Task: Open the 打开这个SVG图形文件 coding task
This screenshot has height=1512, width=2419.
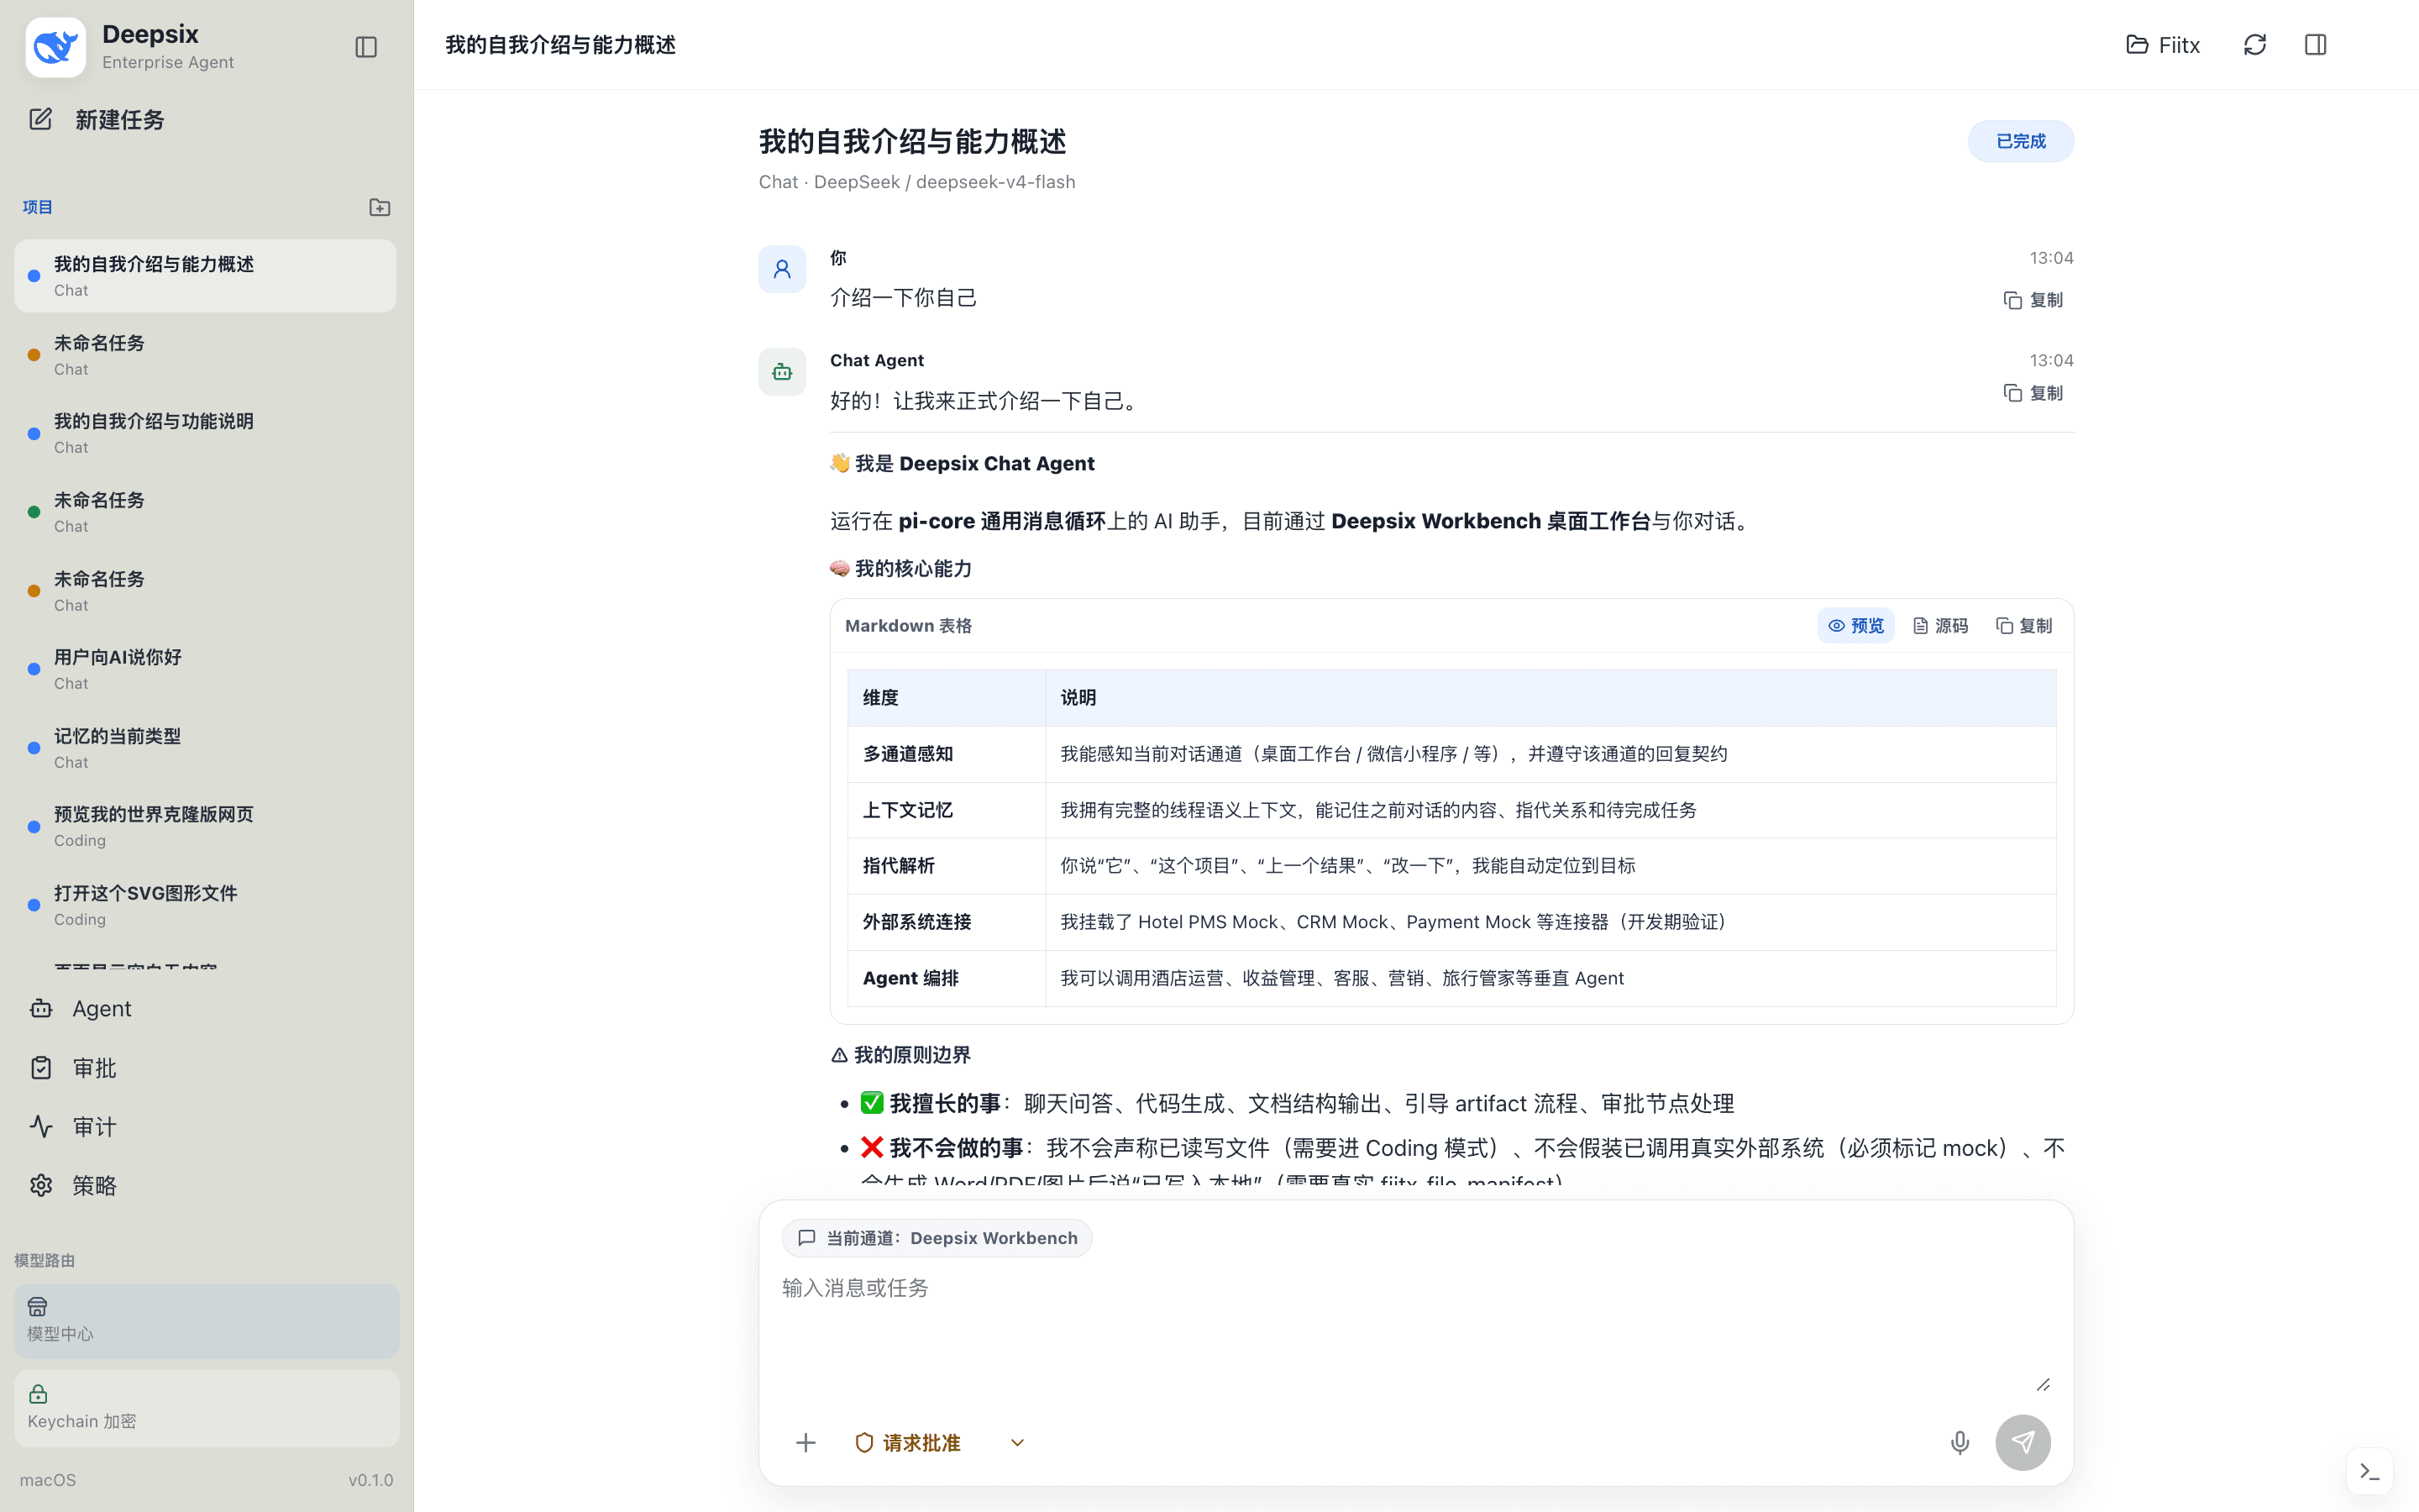Action: pyautogui.click(x=205, y=905)
